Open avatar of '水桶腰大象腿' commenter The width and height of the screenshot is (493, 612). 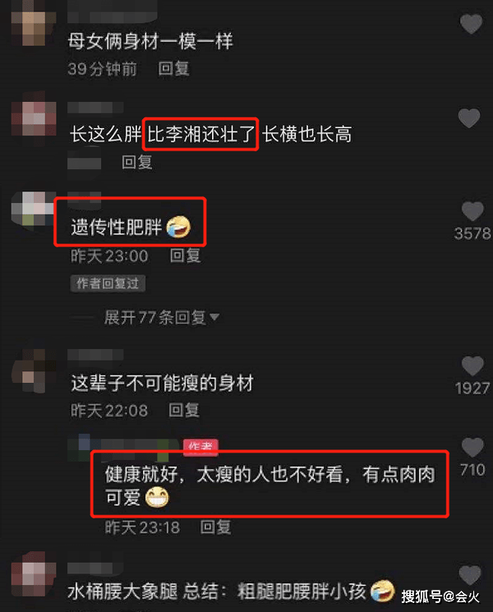point(34,573)
